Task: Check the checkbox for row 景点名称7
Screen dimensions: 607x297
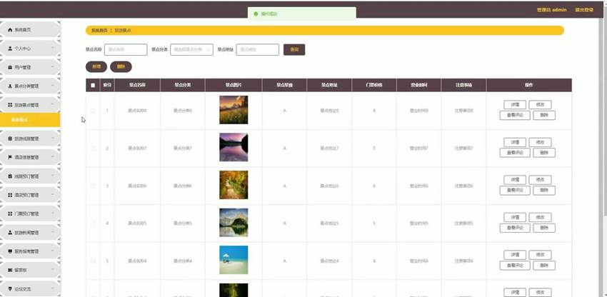Action: (93, 148)
